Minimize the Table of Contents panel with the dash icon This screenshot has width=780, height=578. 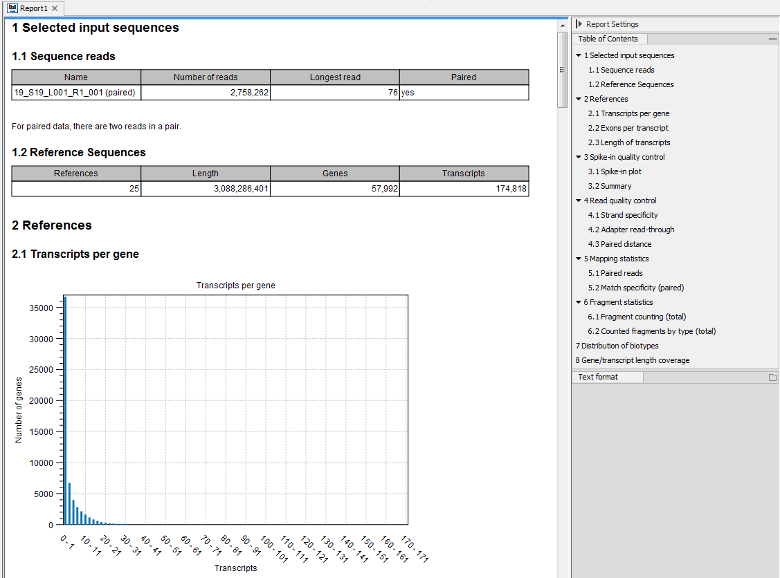[x=771, y=39]
